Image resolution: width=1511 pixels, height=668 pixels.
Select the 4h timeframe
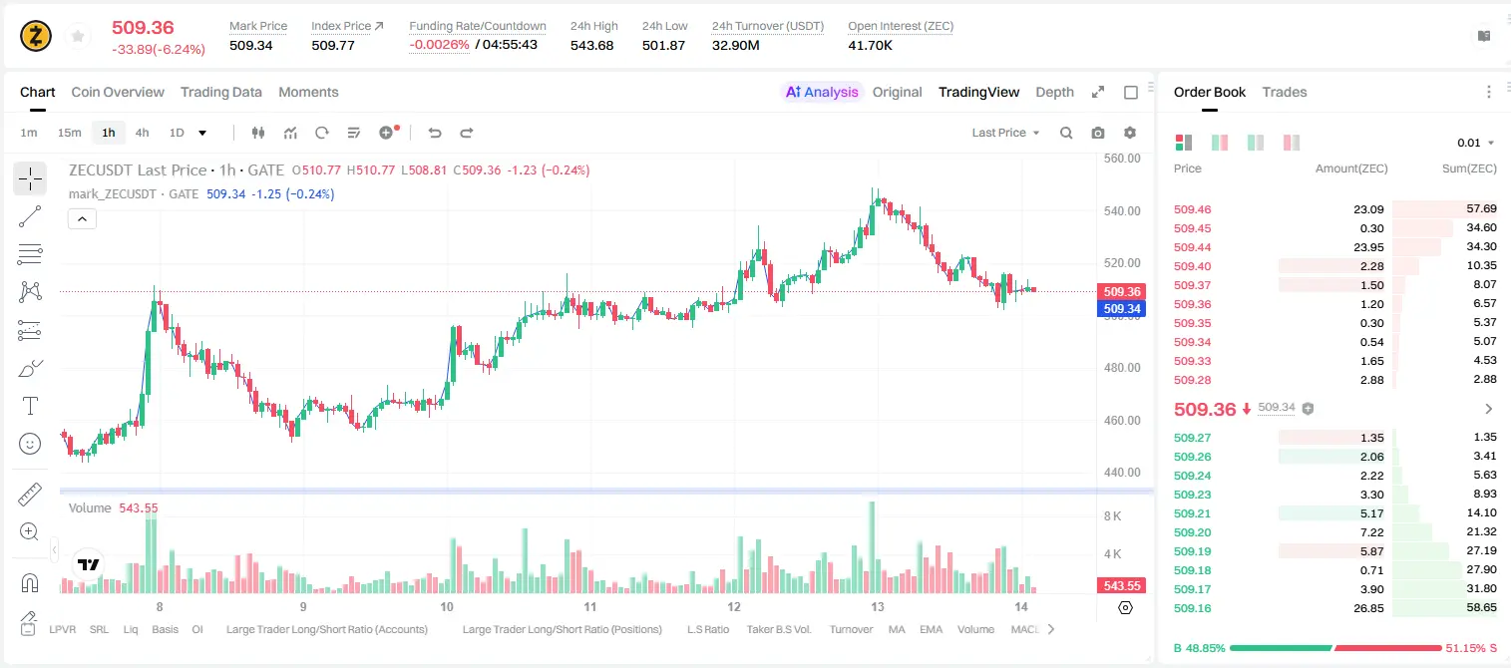click(142, 133)
